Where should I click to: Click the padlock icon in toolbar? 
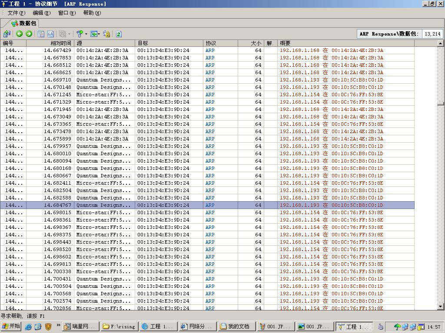pyautogui.click(x=106, y=34)
